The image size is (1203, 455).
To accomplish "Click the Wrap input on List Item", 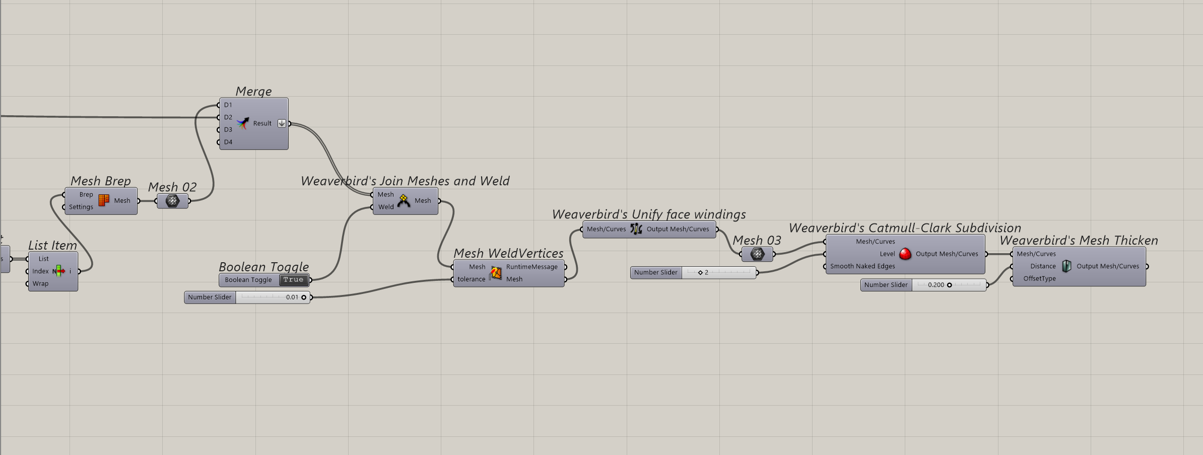I will pyautogui.click(x=40, y=284).
